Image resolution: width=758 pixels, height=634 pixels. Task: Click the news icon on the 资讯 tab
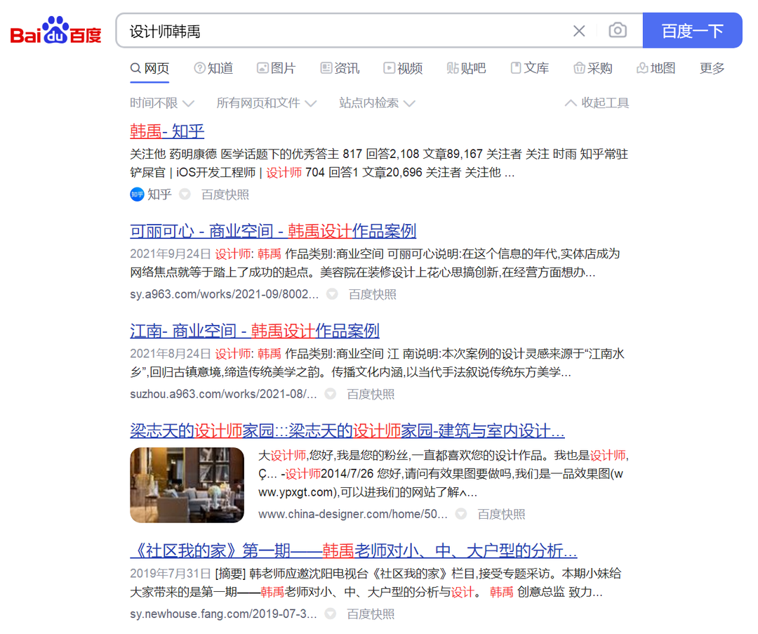325,68
